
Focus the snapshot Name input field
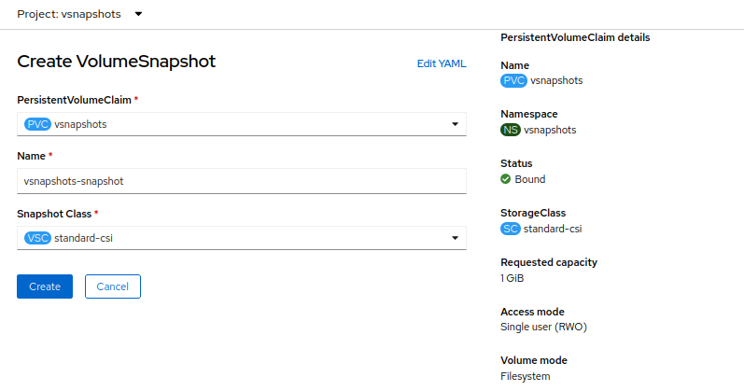pyautogui.click(x=242, y=181)
